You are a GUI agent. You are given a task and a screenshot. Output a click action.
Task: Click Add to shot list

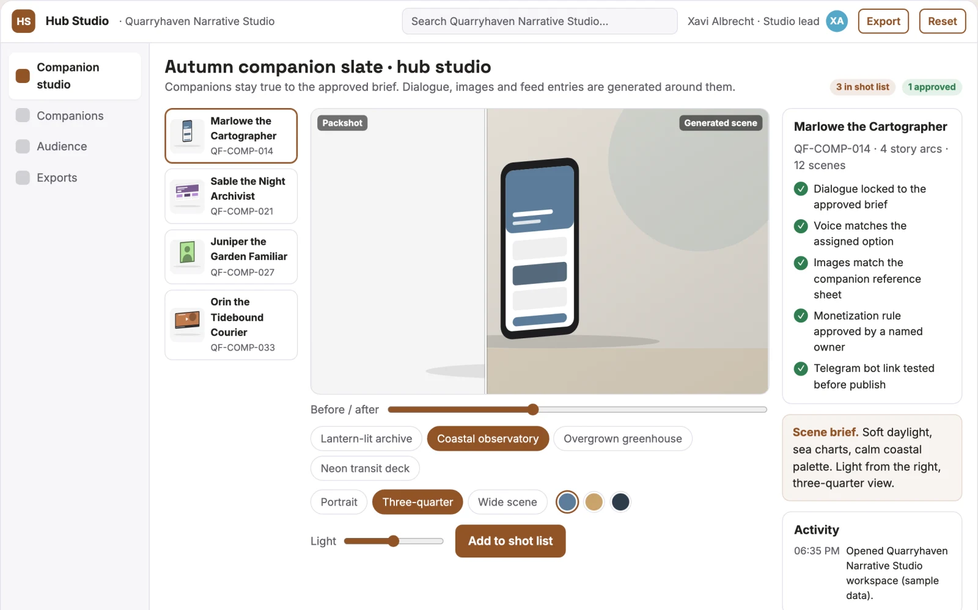(510, 541)
